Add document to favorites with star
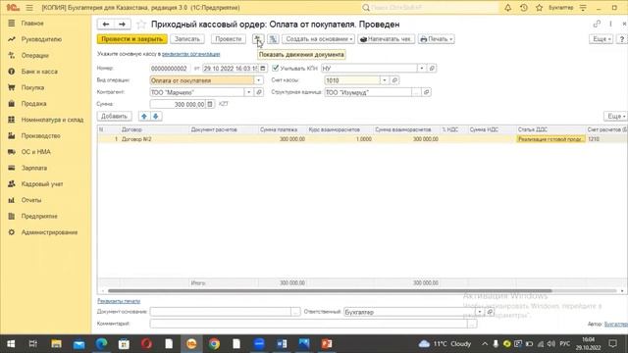This screenshot has height=353, width=628. pos(141,25)
